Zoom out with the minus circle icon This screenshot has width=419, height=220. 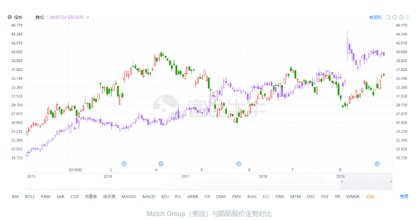pos(395,17)
